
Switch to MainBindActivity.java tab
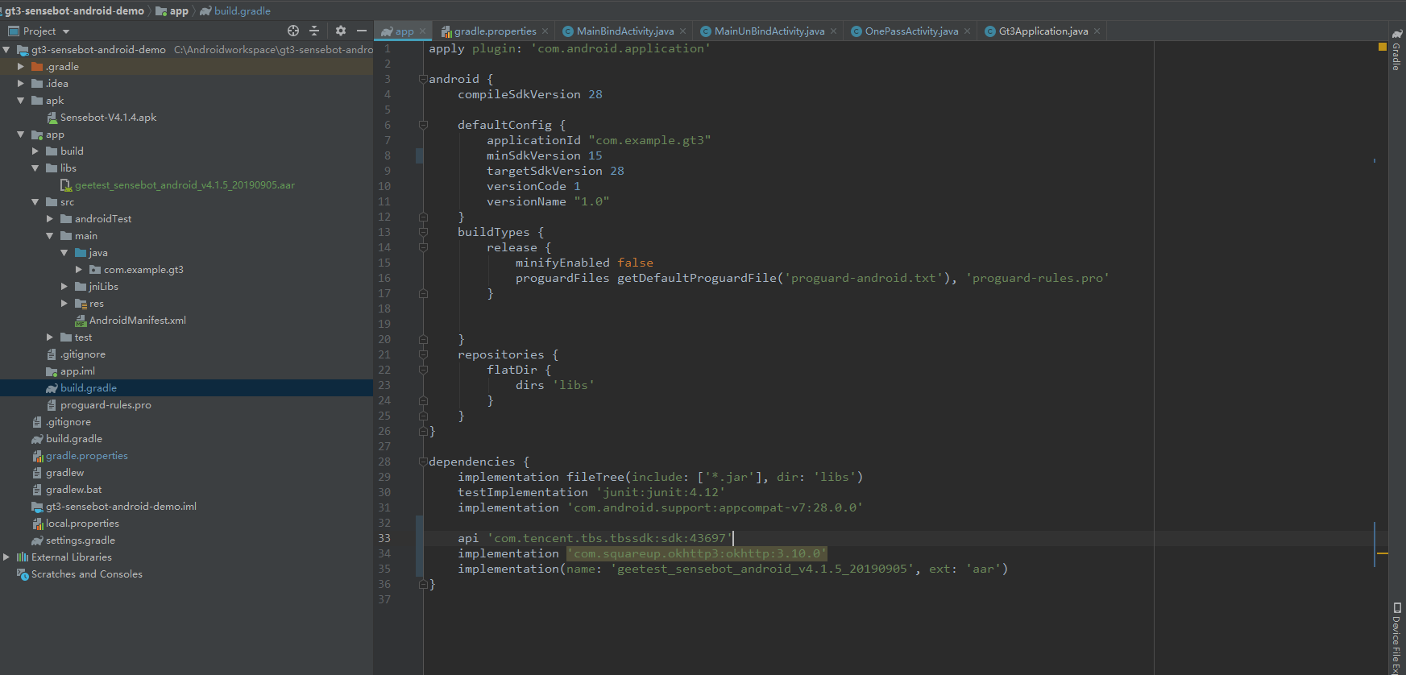tap(624, 31)
